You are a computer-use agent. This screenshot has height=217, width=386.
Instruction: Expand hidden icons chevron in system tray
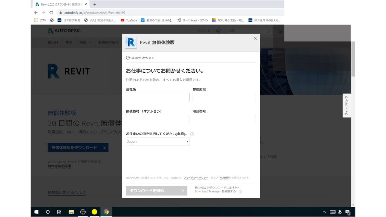click(x=323, y=212)
